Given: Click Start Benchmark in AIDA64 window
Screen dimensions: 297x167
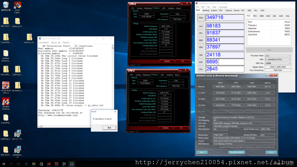Looking at the screenshot, I should click(237, 152).
